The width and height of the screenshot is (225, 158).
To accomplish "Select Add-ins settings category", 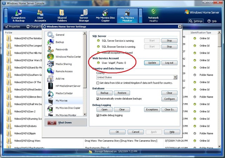I will pyautogui.click(x=64, y=79).
